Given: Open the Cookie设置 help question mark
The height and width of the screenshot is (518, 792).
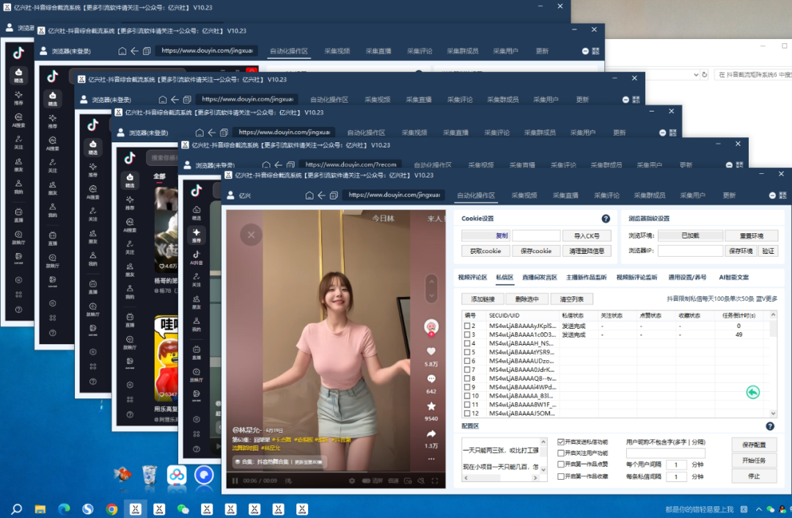Looking at the screenshot, I should coord(606,219).
